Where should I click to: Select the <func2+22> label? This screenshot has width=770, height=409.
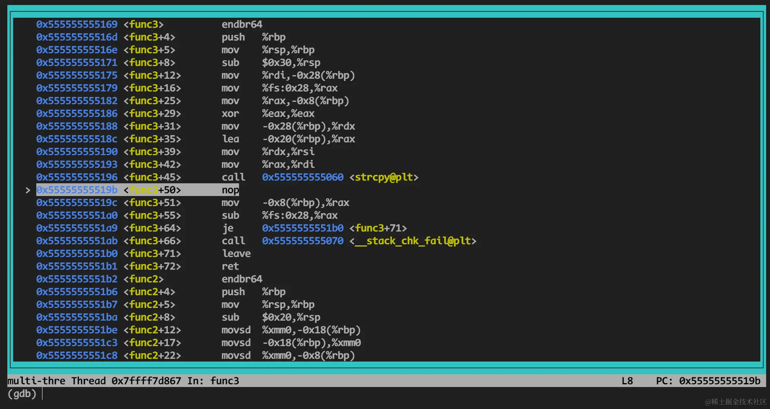(152, 355)
